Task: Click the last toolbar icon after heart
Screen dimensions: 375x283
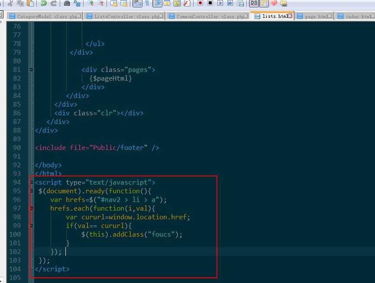Action: pos(284,3)
